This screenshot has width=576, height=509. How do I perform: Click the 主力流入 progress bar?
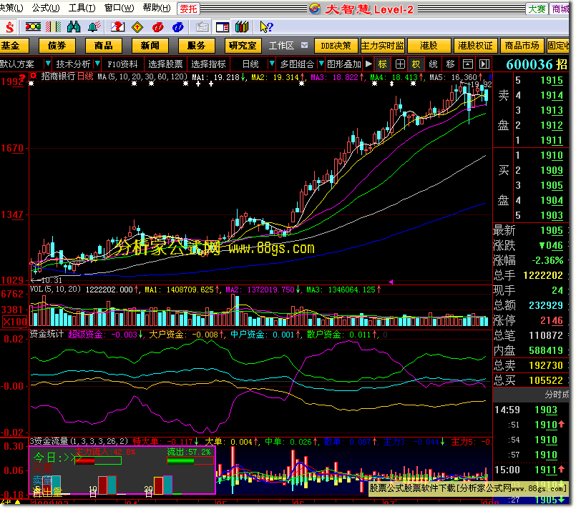coord(98,460)
